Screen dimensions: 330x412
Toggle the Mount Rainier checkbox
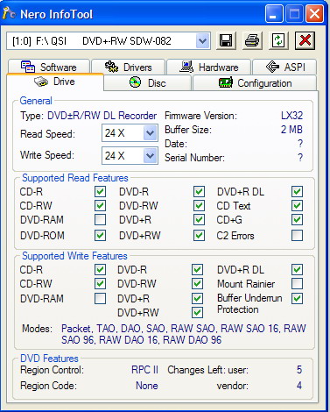297,283
